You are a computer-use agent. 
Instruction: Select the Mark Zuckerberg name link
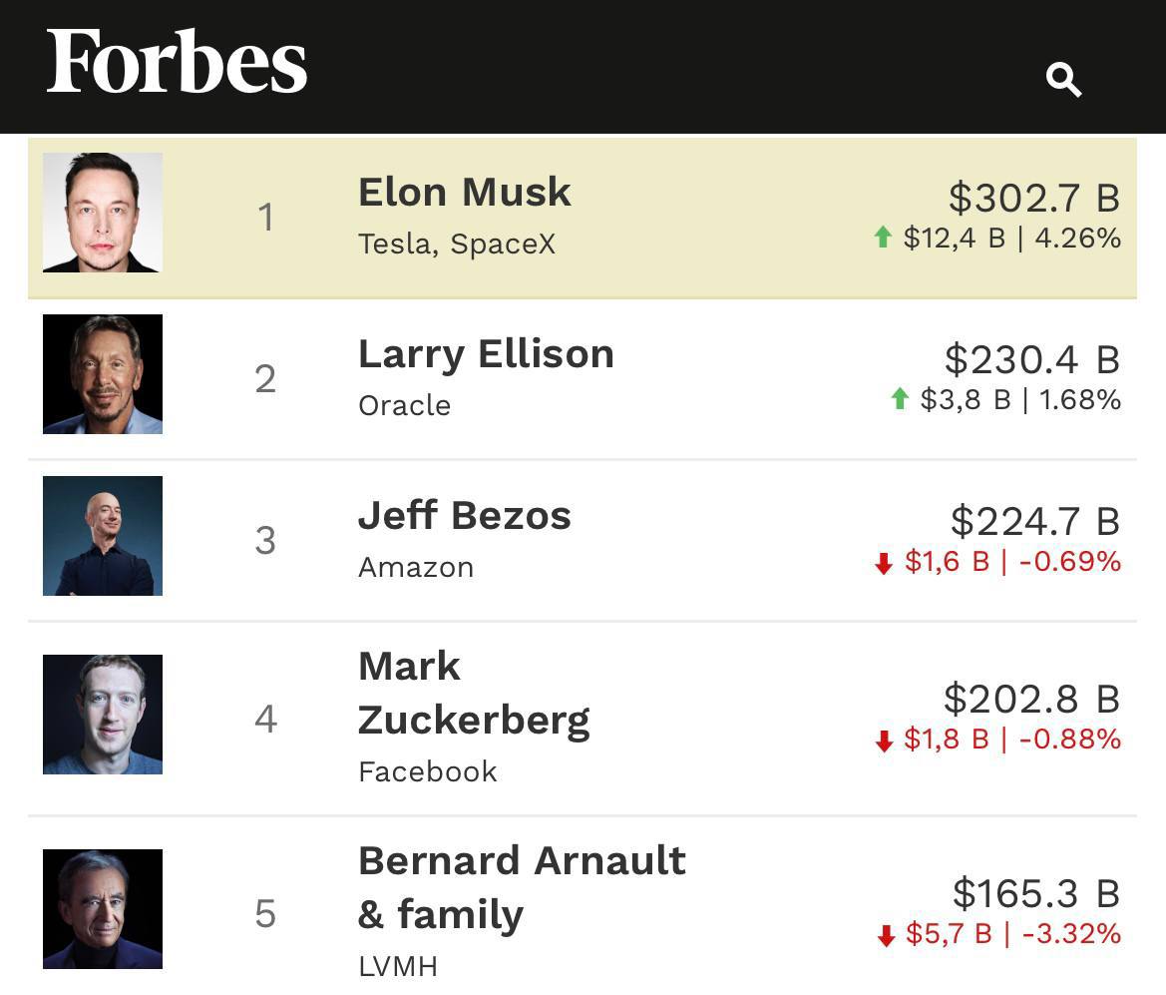473,693
